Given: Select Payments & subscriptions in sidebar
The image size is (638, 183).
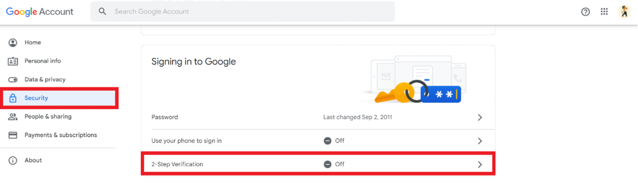Looking at the screenshot, I should (x=61, y=135).
